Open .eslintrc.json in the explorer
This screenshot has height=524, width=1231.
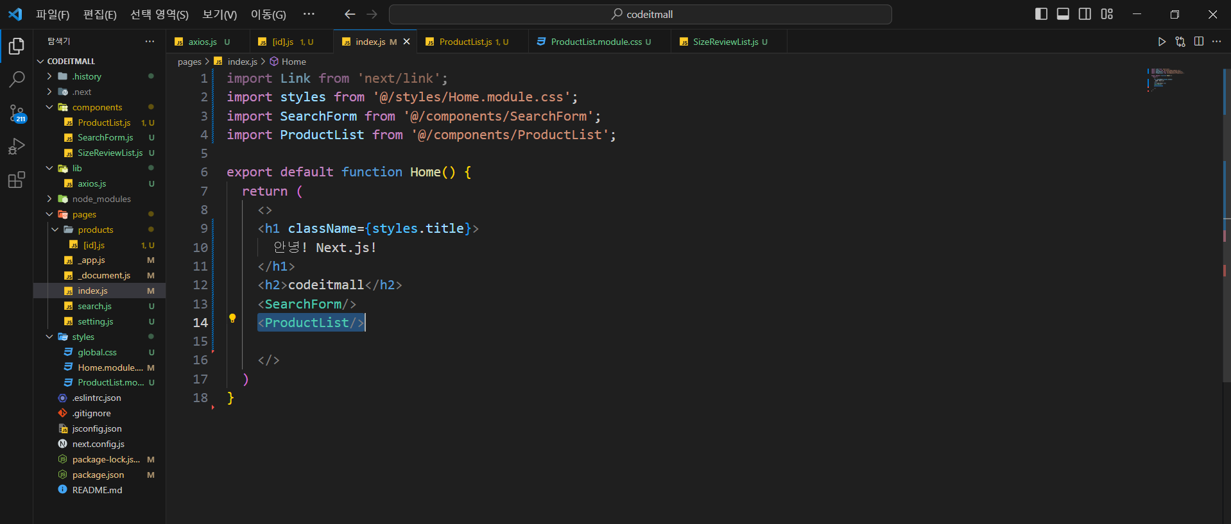[x=99, y=398]
